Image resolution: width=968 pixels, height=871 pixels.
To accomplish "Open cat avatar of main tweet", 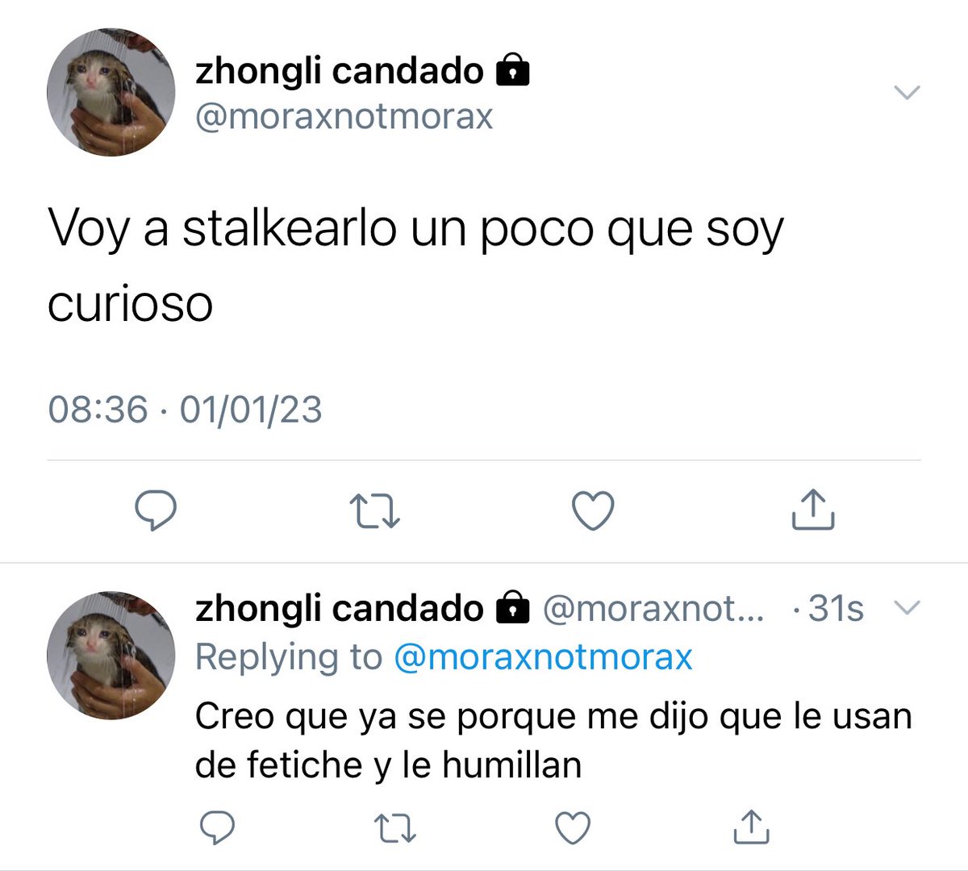I will (x=111, y=93).
